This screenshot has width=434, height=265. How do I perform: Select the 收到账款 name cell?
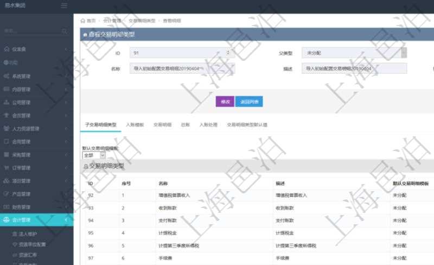click(168, 208)
